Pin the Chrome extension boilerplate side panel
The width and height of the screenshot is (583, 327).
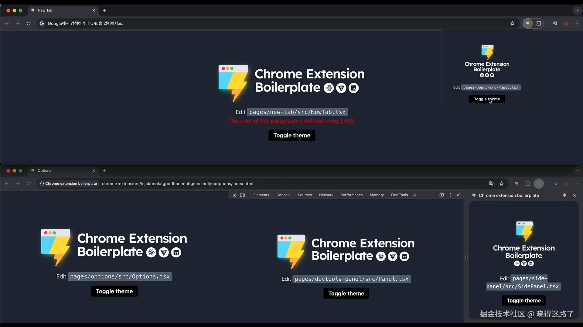[x=564, y=196]
